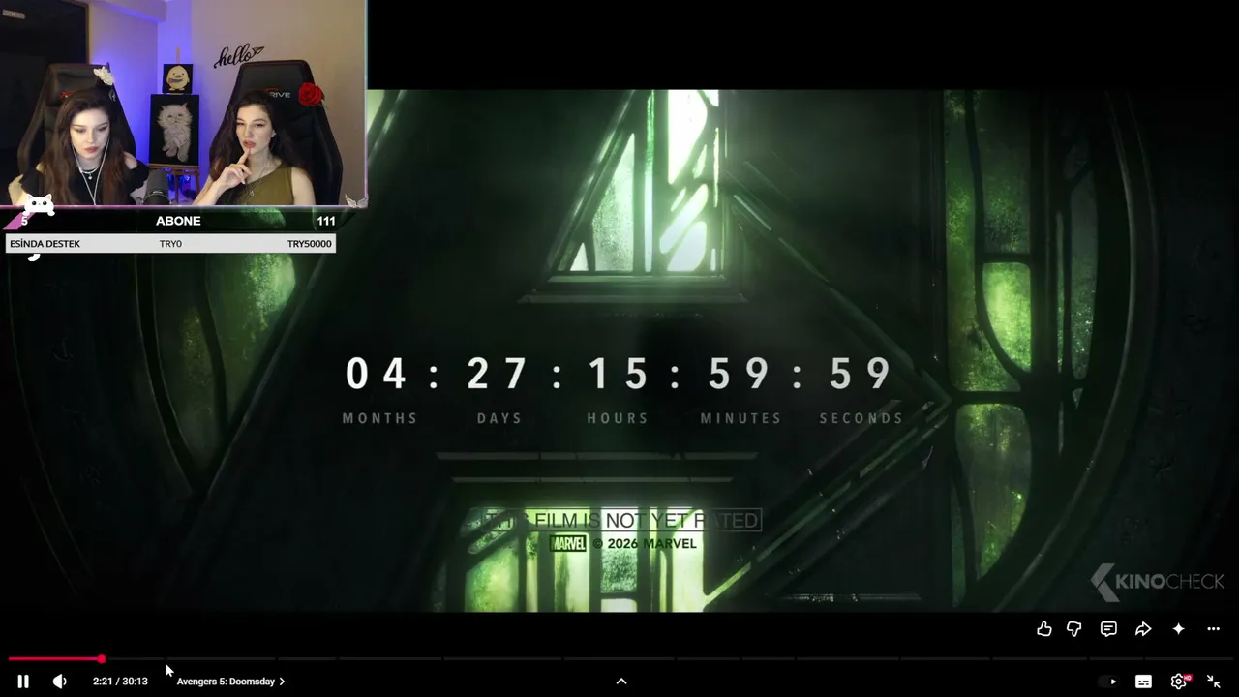1239x697 pixels.
Task: Like the video with thumbs up
Action: coord(1043,629)
